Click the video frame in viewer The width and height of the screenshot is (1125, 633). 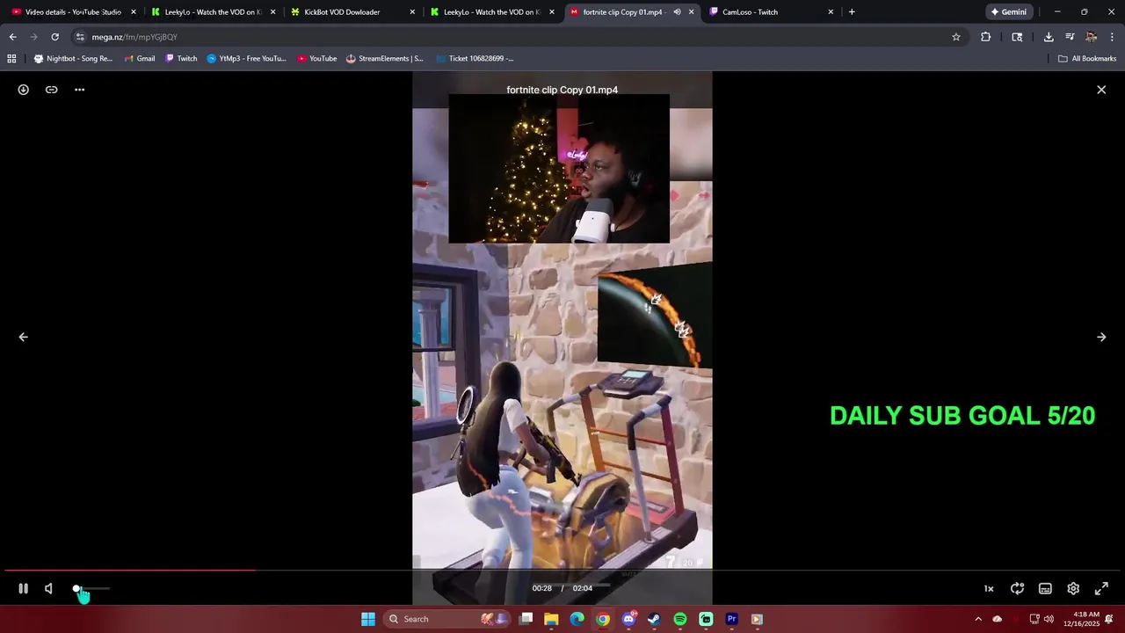click(x=562, y=338)
